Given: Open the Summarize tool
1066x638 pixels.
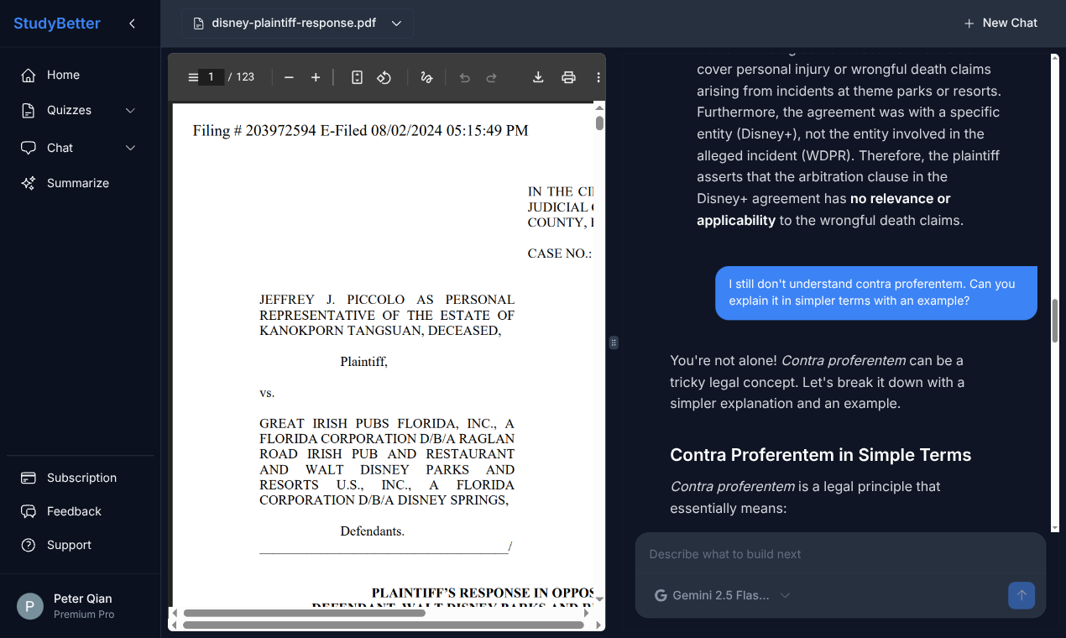Looking at the screenshot, I should tap(77, 182).
